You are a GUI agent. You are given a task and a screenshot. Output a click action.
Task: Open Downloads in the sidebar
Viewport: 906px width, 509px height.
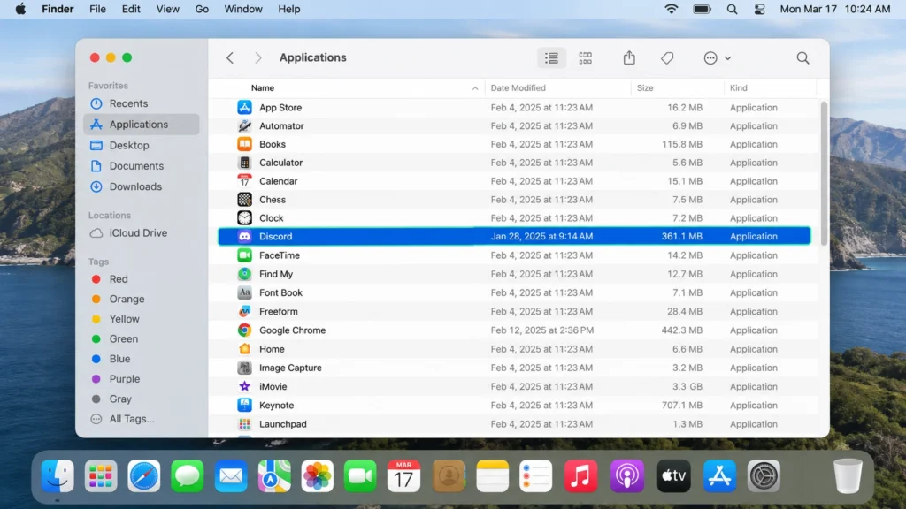click(x=142, y=187)
